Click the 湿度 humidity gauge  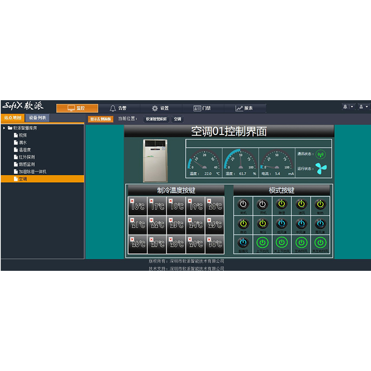(240, 161)
